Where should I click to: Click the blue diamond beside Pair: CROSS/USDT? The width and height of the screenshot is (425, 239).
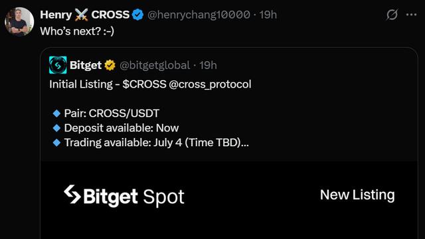pos(56,114)
